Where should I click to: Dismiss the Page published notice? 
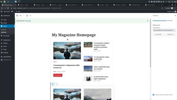click(147, 21)
